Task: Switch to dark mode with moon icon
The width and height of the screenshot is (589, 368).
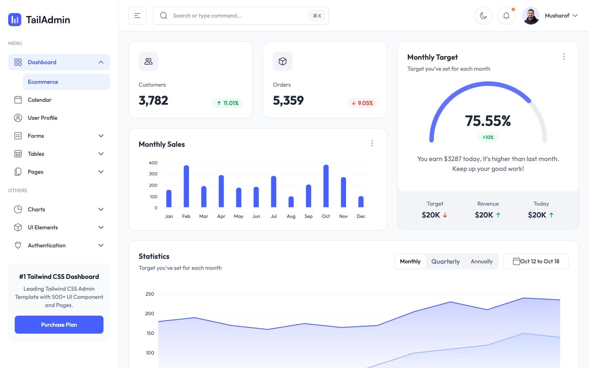Action: [483, 16]
